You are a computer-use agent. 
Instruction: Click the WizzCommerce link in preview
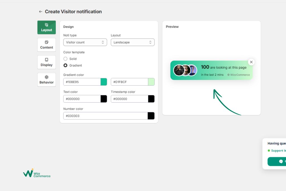239,75
